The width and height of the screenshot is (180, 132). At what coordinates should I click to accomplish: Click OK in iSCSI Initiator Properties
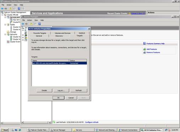[59, 98]
